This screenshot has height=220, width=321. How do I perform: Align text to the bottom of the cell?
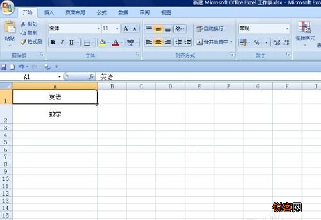click(168, 28)
